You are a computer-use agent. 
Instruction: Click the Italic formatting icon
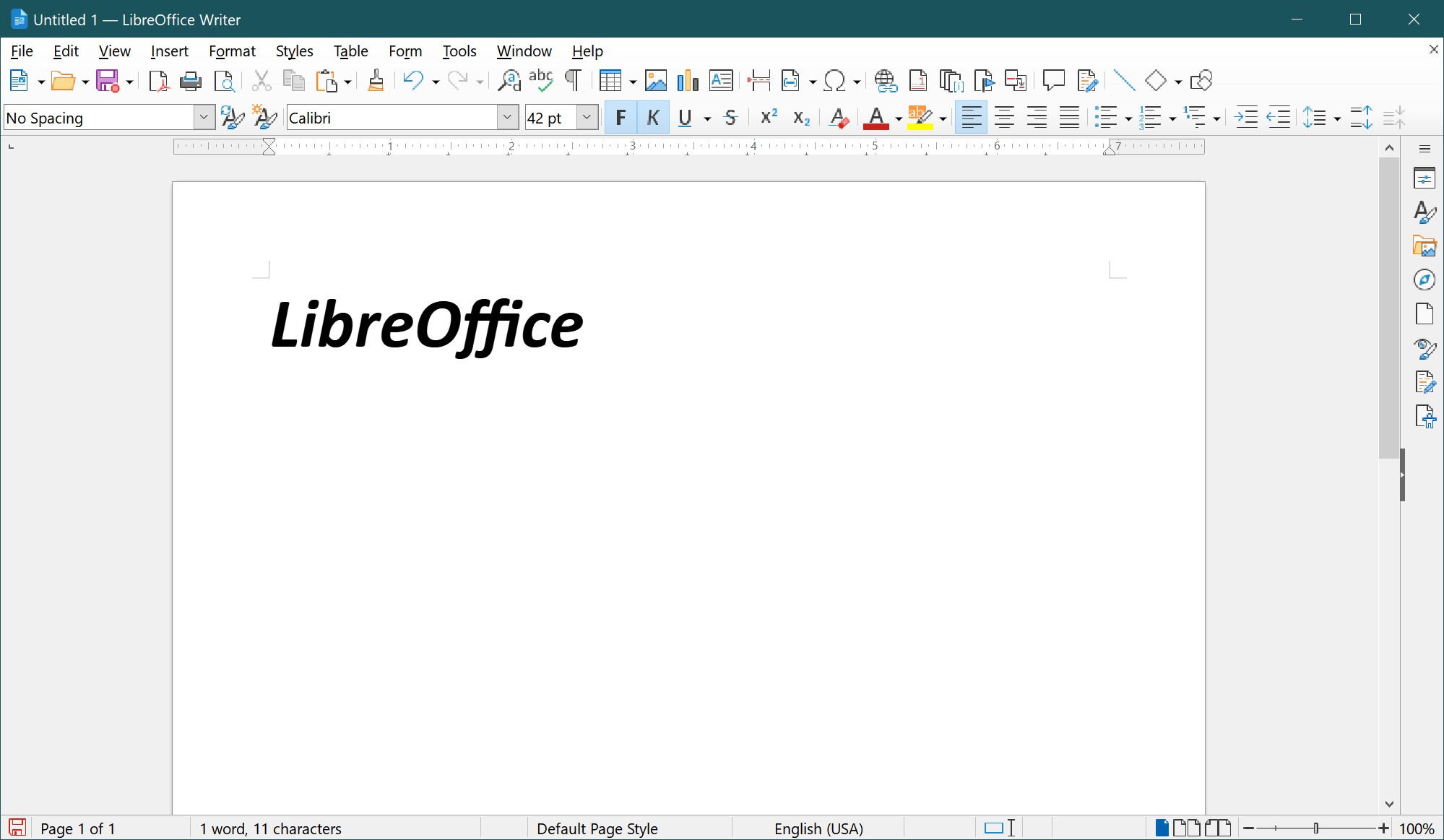tap(653, 118)
